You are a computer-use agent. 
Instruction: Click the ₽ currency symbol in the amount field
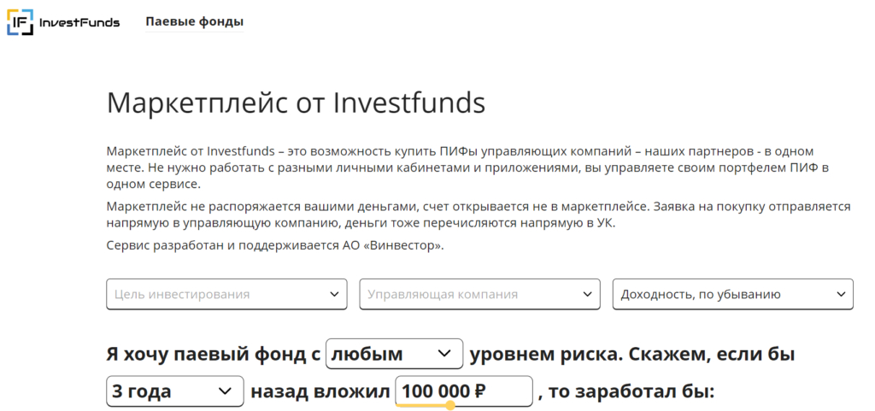click(x=479, y=392)
